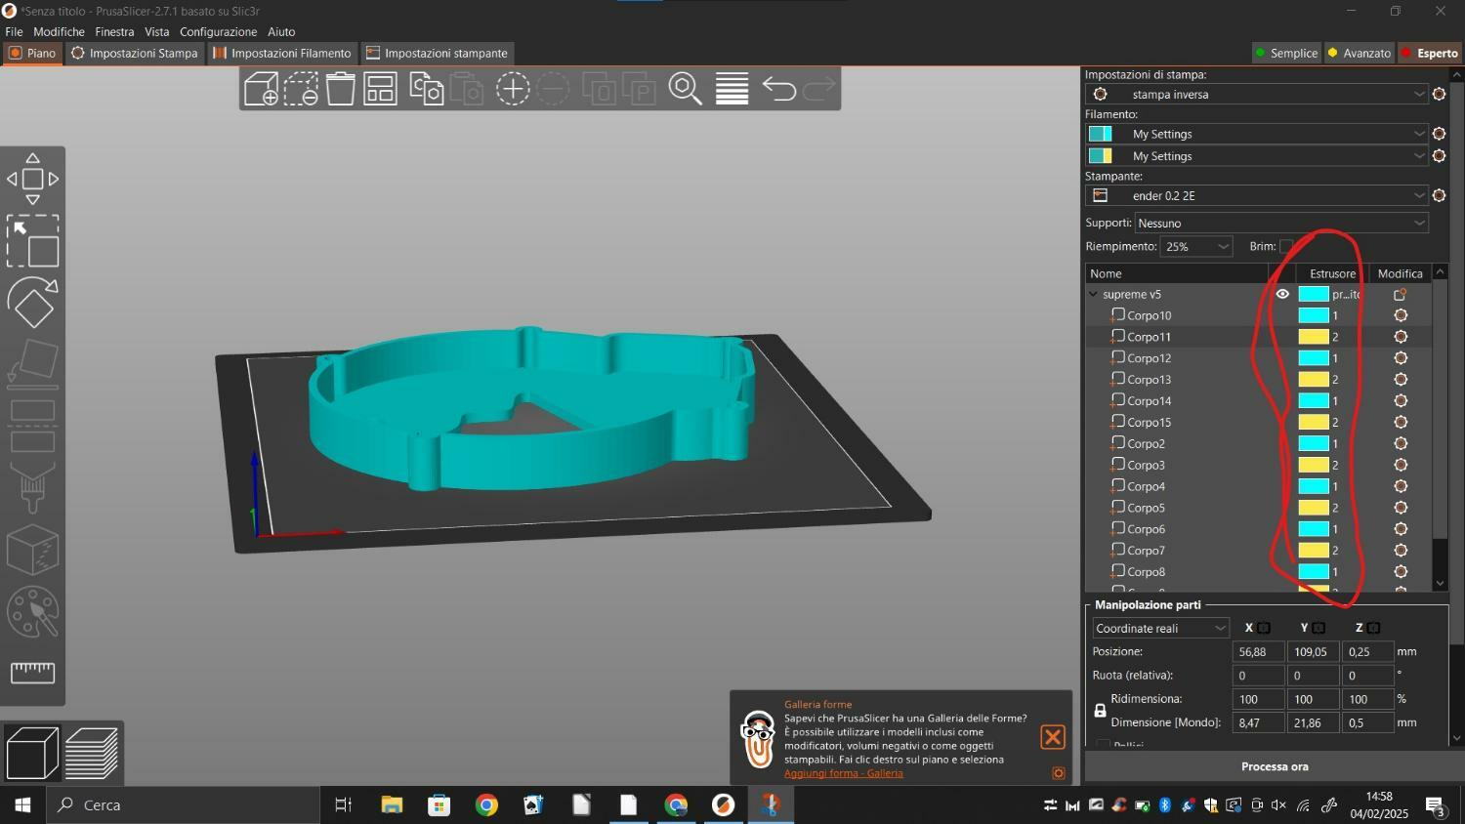Switch to Semplice mode
Image resolution: width=1465 pixels, height=824 pixels.
pos(1285,53)
